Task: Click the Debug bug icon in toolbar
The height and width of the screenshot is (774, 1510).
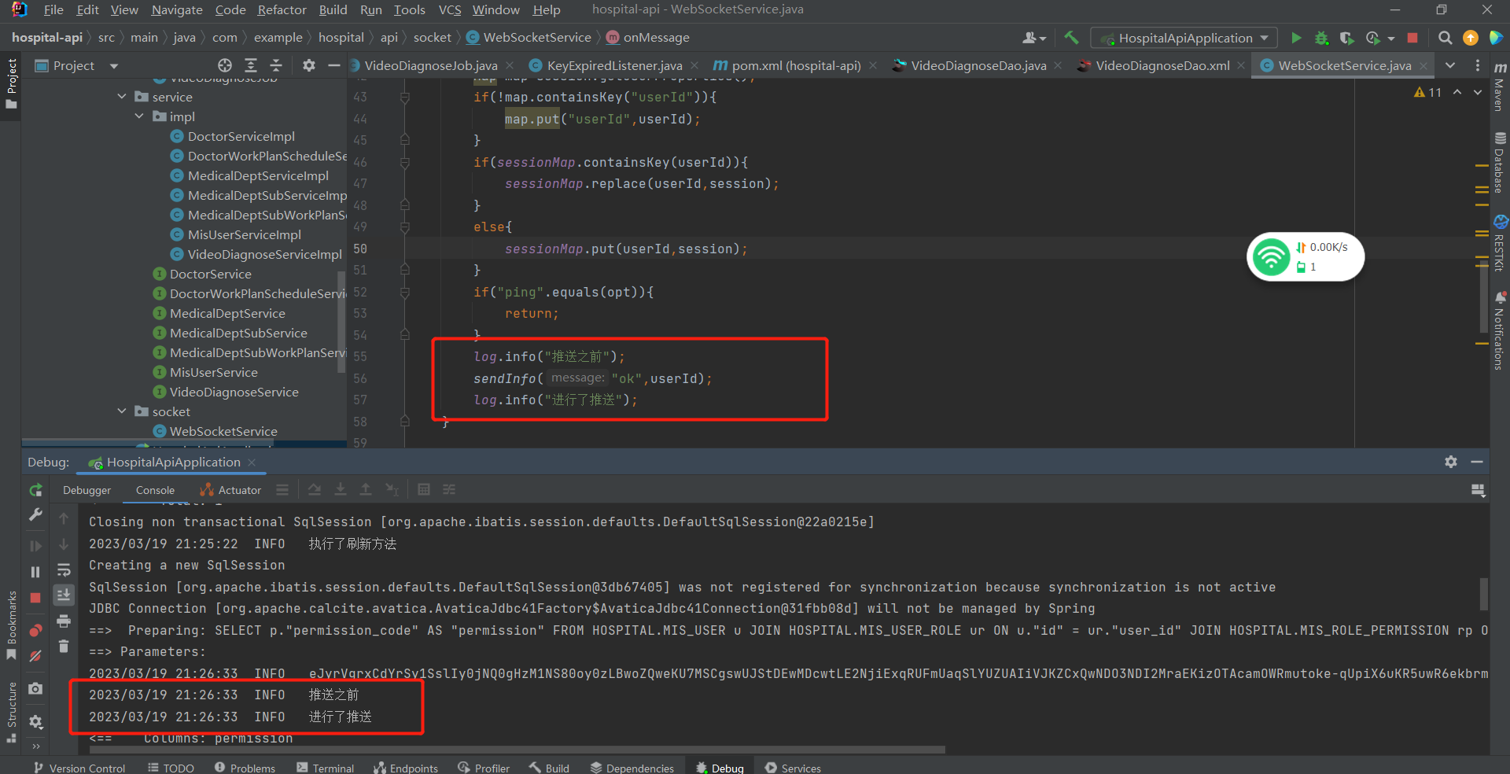Action: tap(1321, 38)
